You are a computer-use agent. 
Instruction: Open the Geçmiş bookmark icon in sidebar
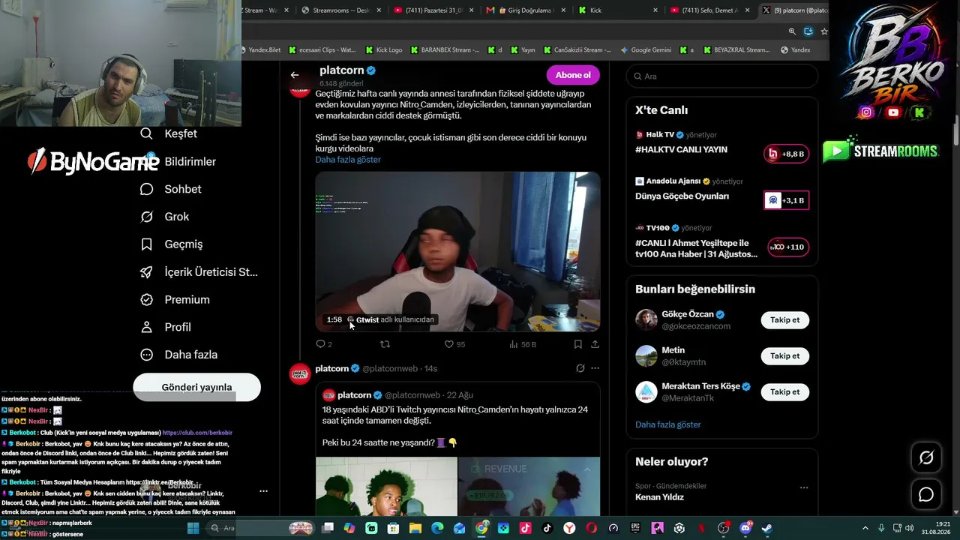147,244
